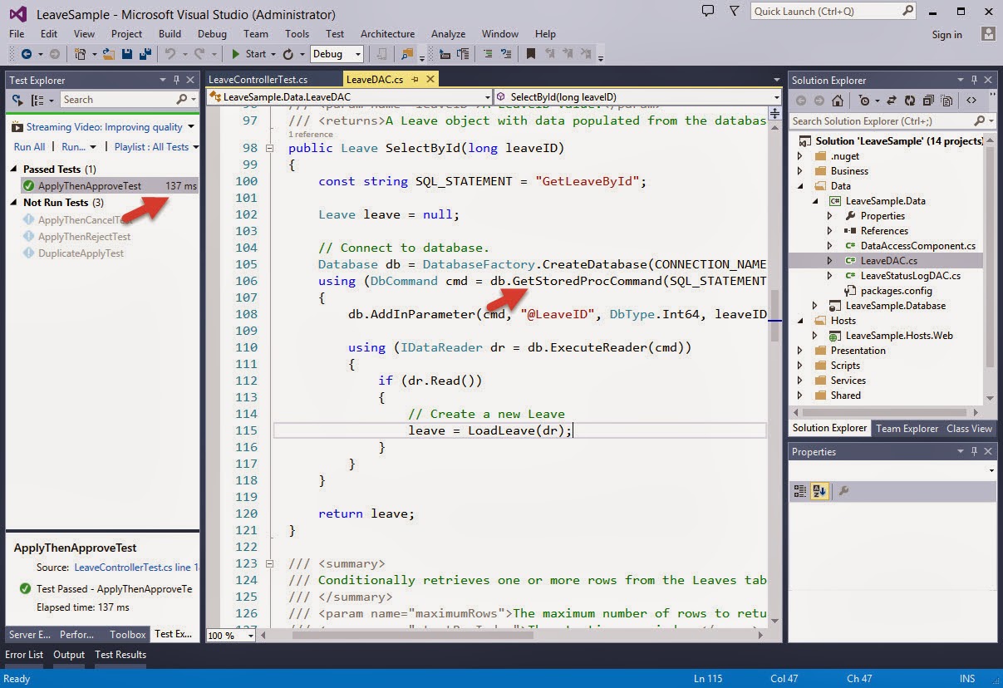The height and width of the screenshot is (688, 1003).
Task: Click the feedback icon beside Quick Launch
Action: click(708, 12)
